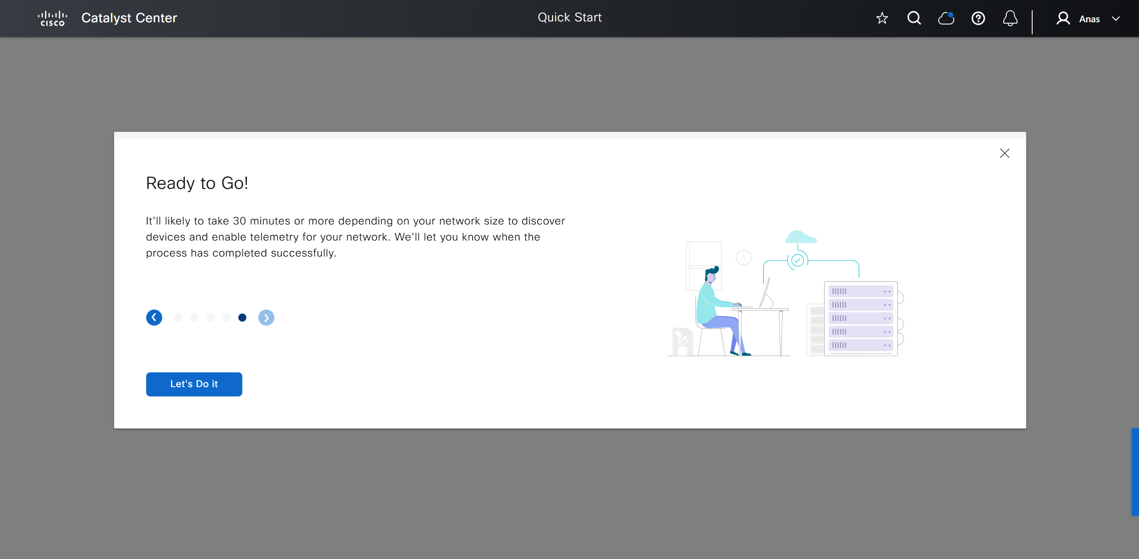Select the third carousel dot
This screenshot has width=1139, height=559.
click(x=210, y=318)
